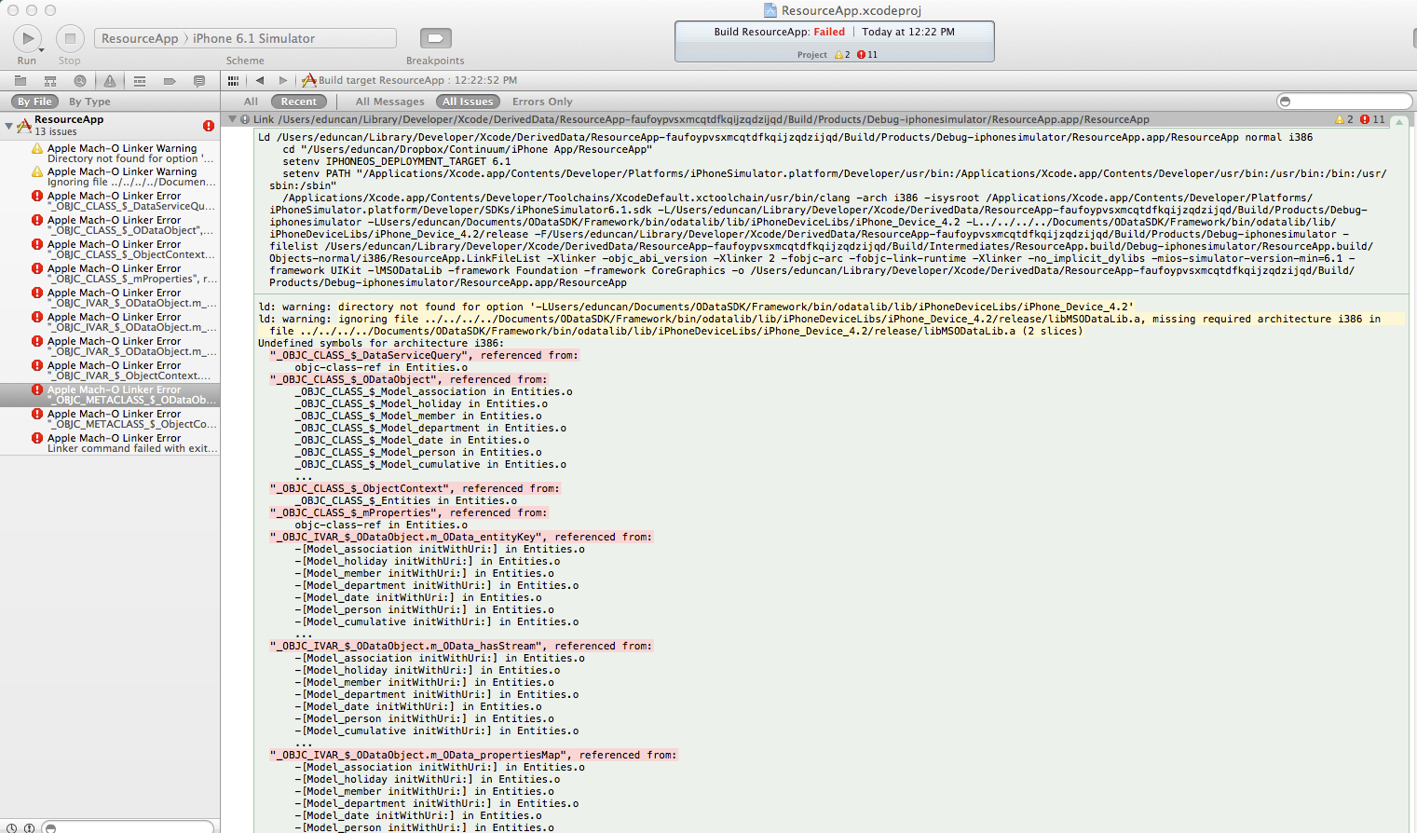Select the _OBJC_CLASS_$_ObjectContext error
The width and height of the screenshot is (1417, 833).
coord(110,250)
